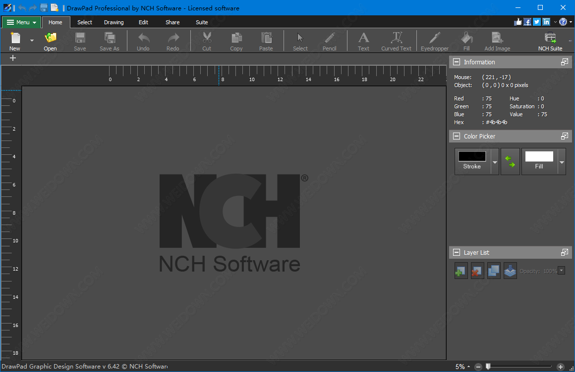Quick-access new document icon in title bar

coord(55,8)
